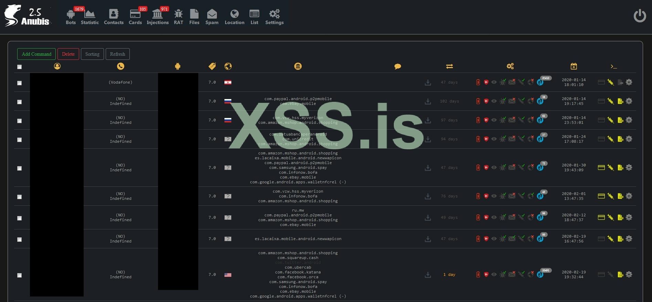Tick the checkbox for row 2020-01-14 23:53:01
The width and height of the screenshot is (652, 302).
[x=20, y=121]
